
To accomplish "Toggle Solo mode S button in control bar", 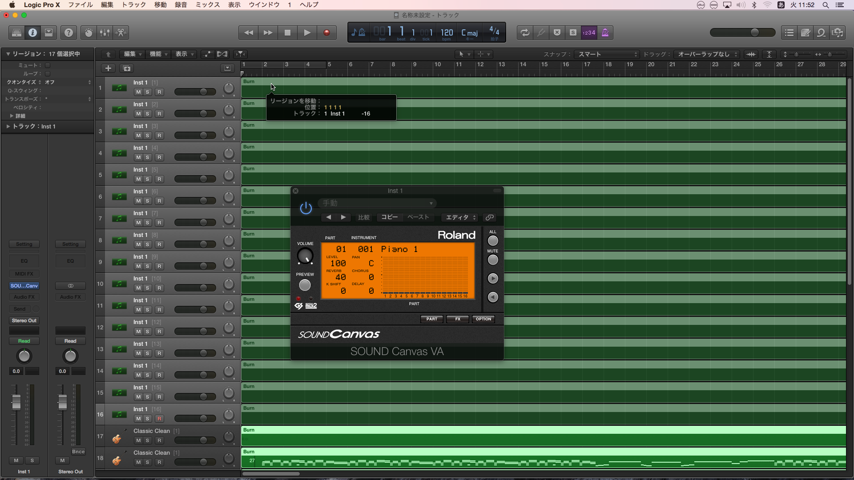I will [x=573, y=32].
